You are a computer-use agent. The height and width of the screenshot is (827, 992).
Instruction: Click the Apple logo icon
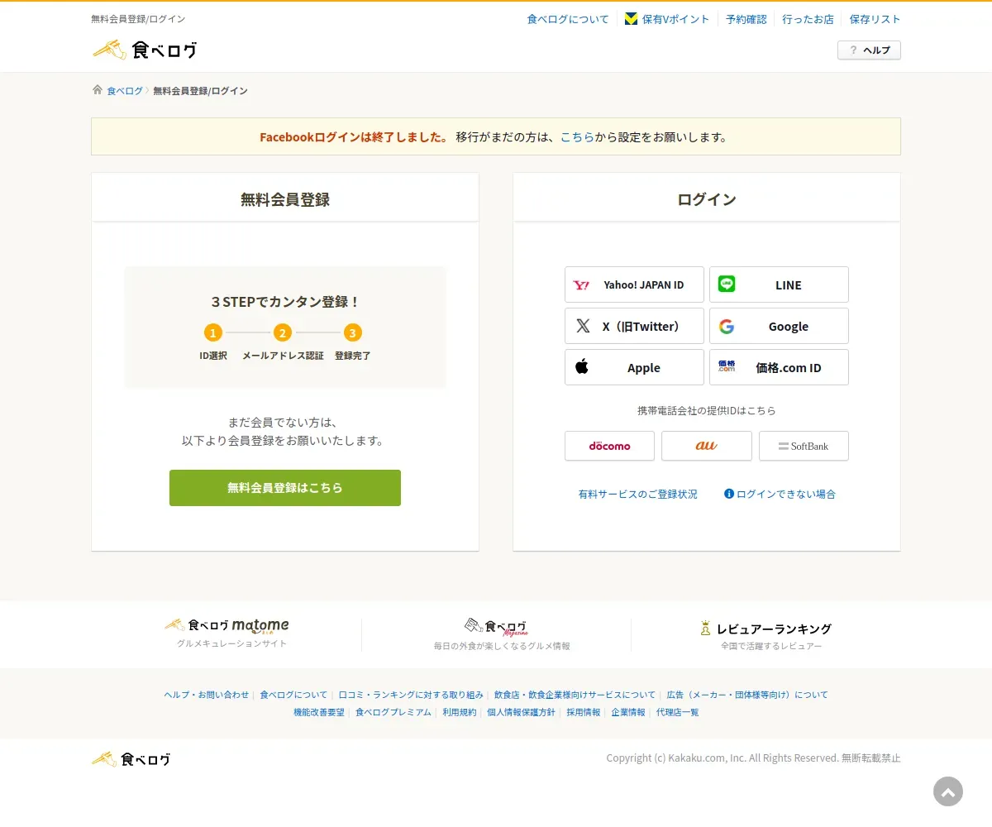click(x=582, y=366)
